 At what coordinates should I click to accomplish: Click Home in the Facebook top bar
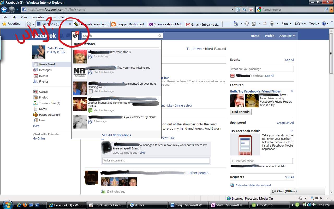[255, 36]
